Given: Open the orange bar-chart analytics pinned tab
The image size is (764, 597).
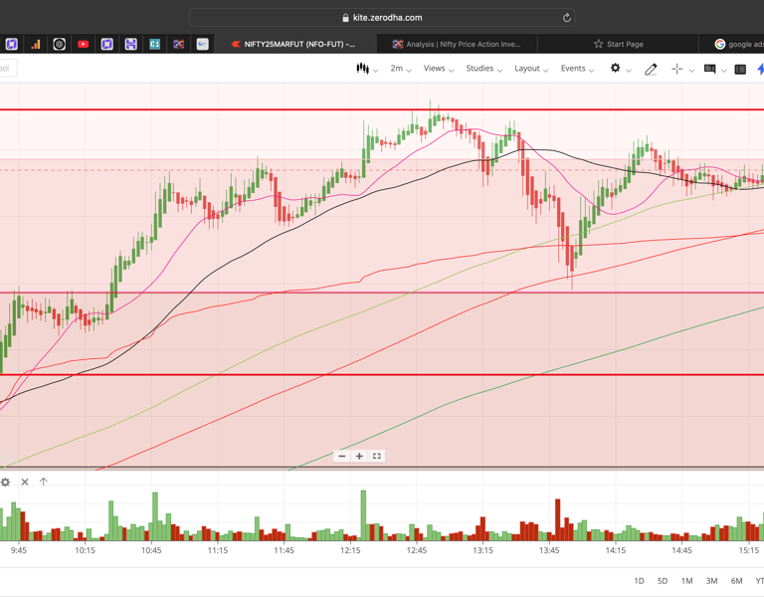Looking at the screenshot, I should (36, 45).
